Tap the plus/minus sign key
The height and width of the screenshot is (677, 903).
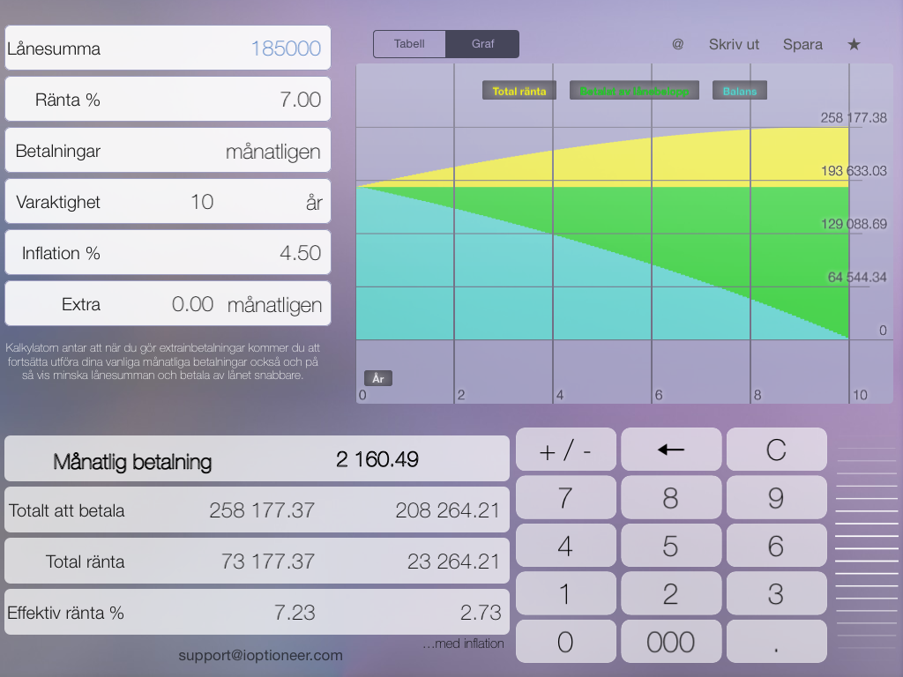click(x=565, y=450)
